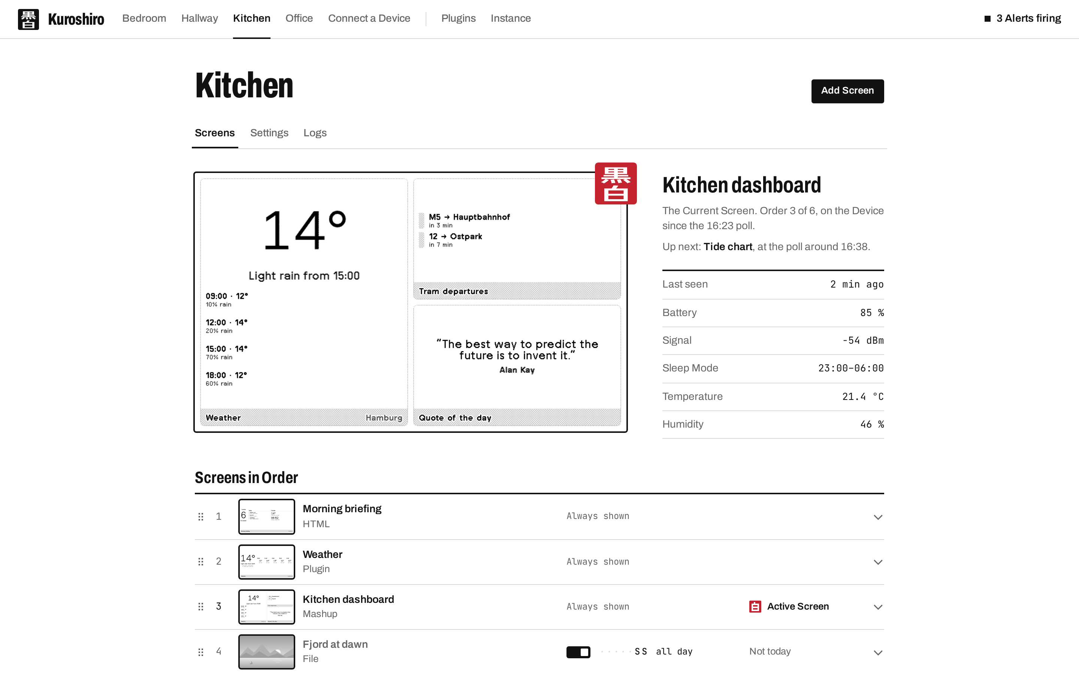Viewport: 1079px width, 674px height.
Task: Select the Kitchen nav item
Action: tap(251, 18)
